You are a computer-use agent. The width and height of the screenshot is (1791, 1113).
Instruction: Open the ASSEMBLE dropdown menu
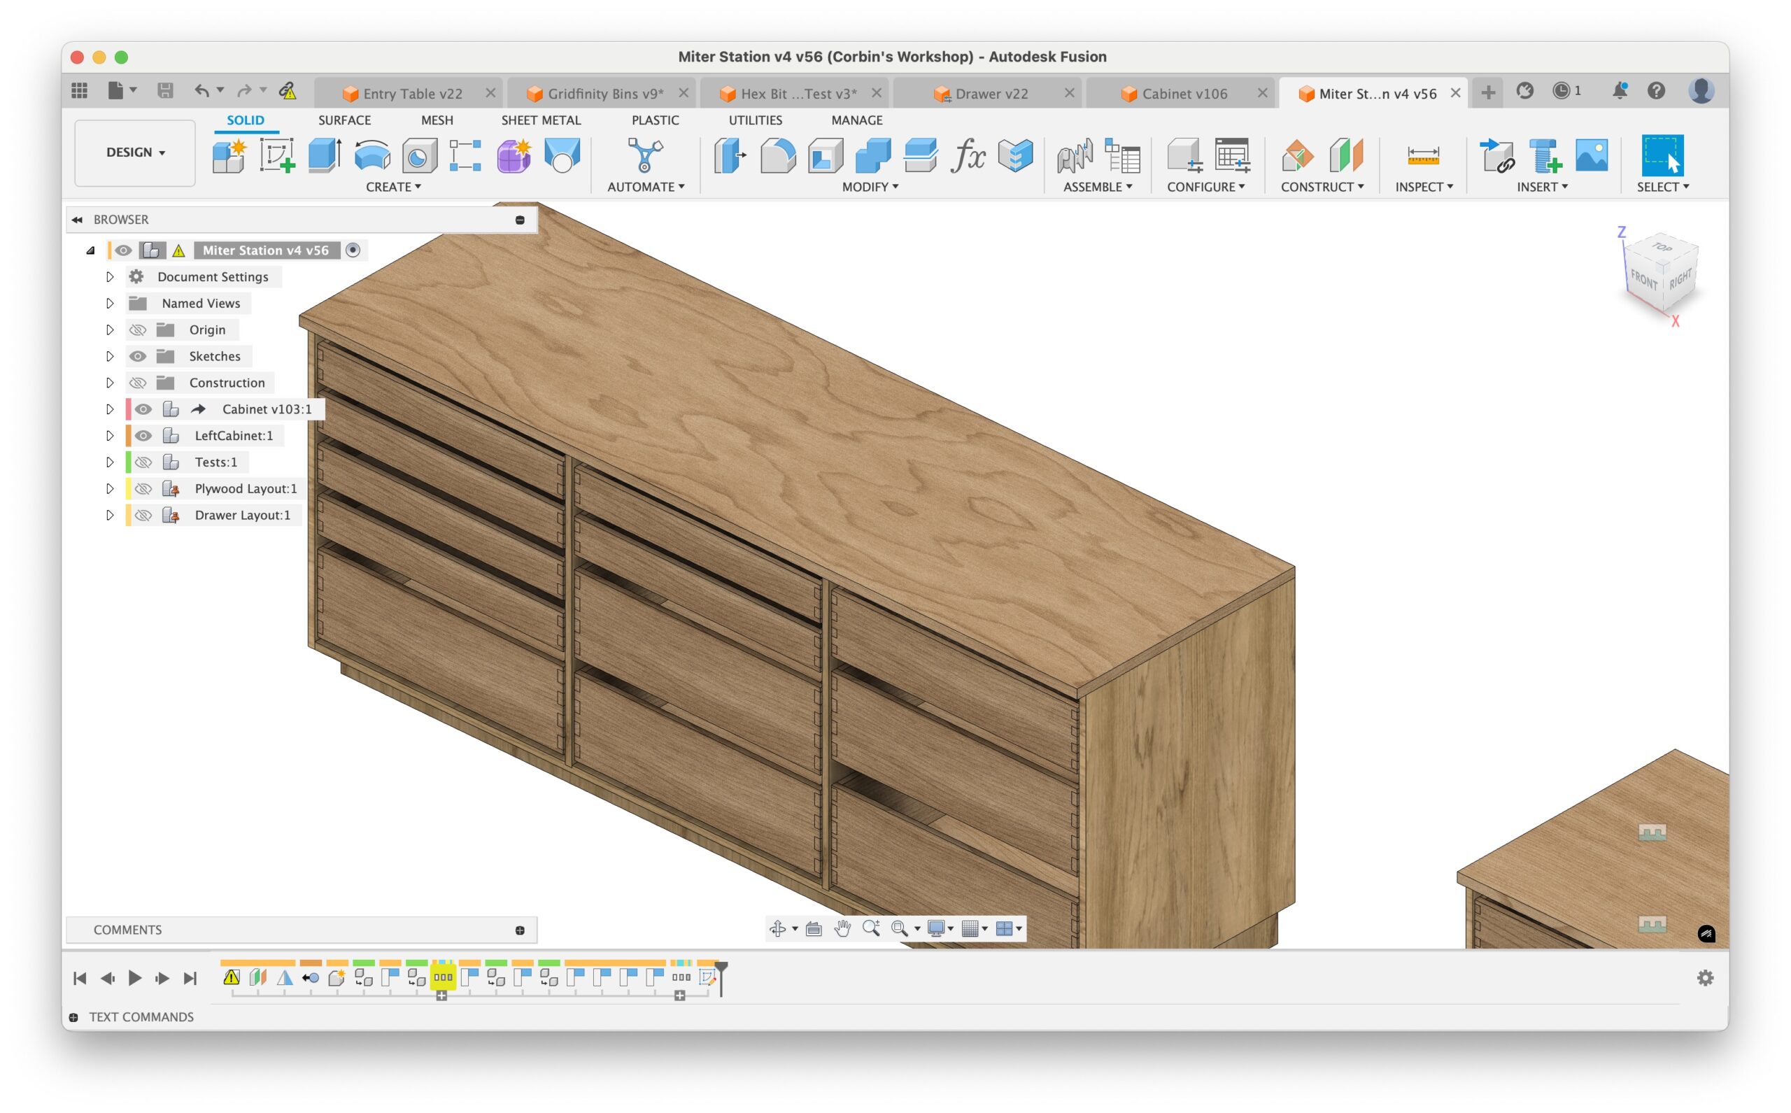(x=1097, y=187)
